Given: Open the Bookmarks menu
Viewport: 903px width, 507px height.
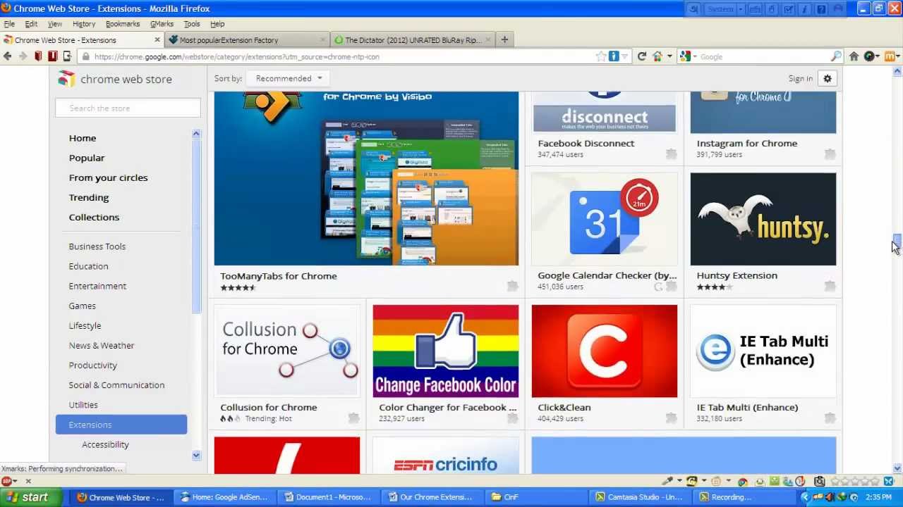Looking at the screenshot, I should click(x=122, y=24).
